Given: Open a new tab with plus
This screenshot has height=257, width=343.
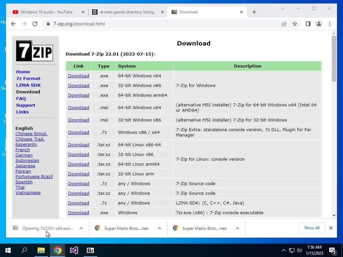Looking at the screenshot, I should 254,12.
